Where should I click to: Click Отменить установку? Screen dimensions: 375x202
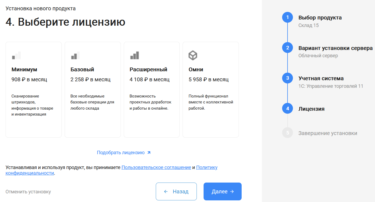pyautogui.click(x=28, y=192)
